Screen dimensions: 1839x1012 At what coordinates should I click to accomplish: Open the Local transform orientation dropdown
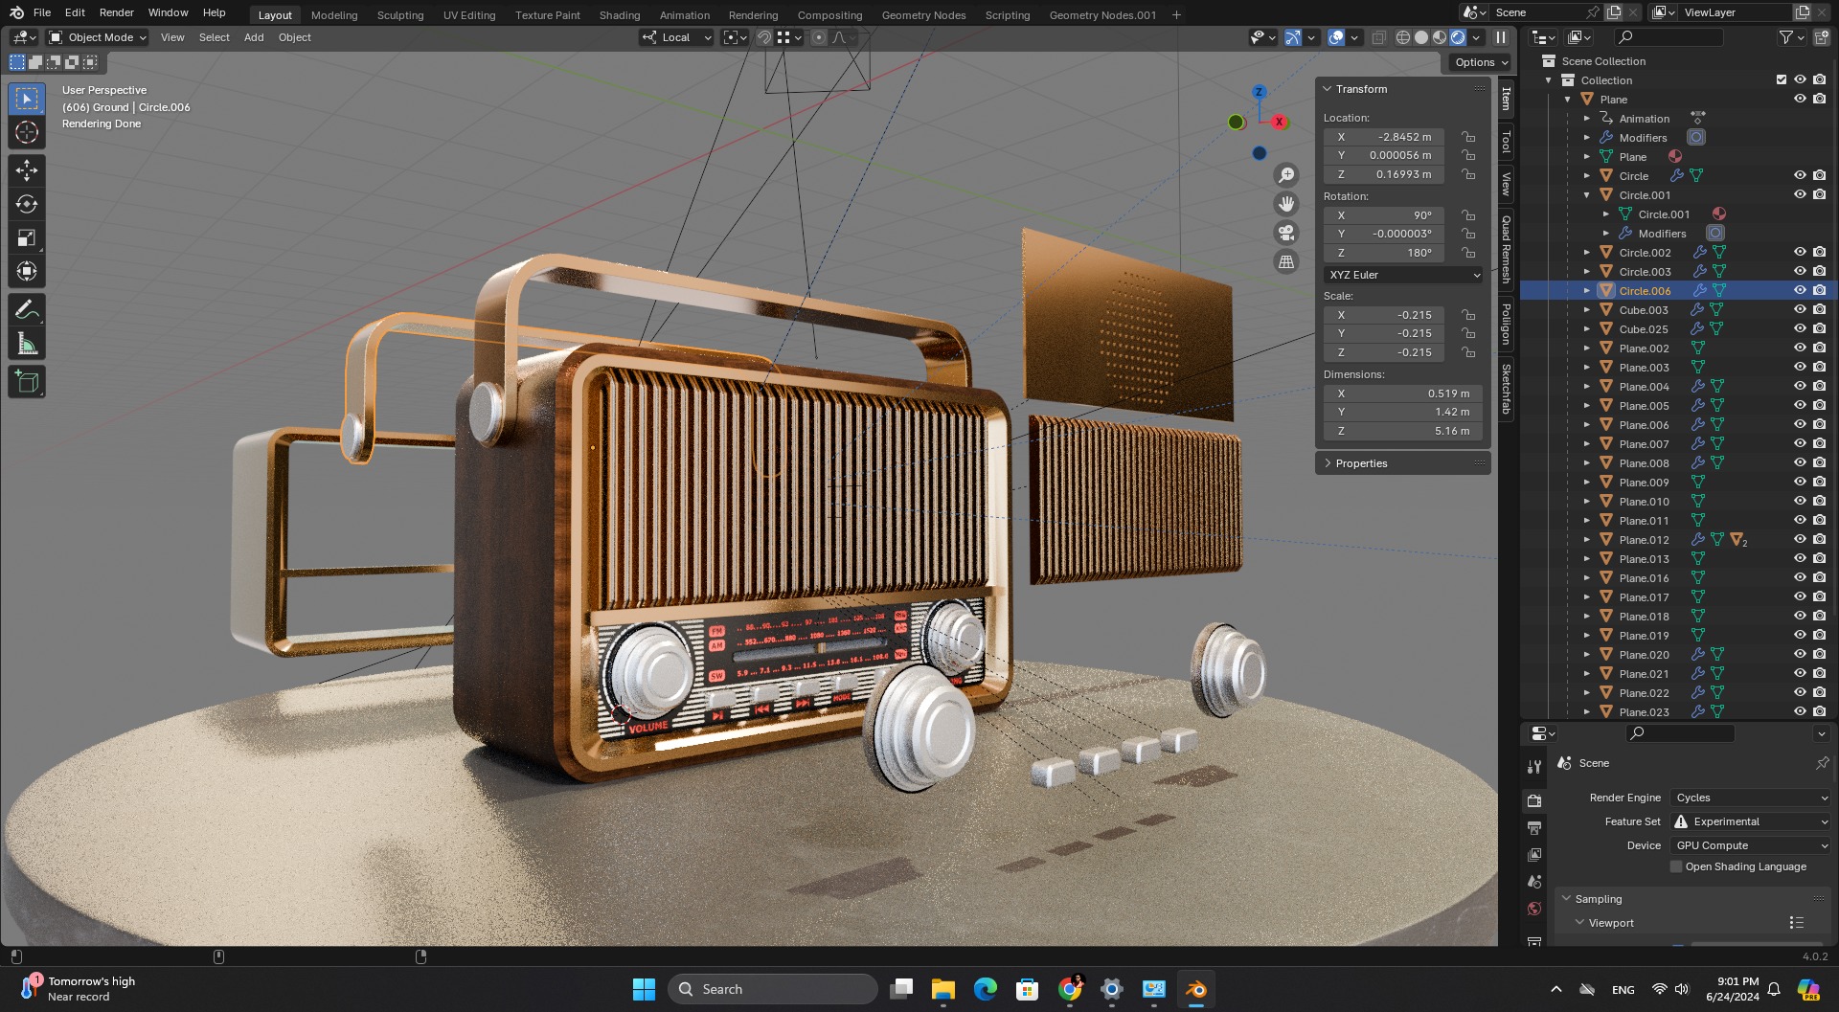[x=677, y=37]
